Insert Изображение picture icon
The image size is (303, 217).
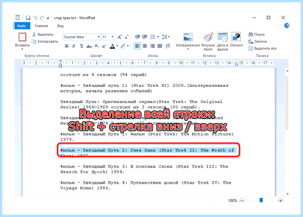[x=188, y=37]
